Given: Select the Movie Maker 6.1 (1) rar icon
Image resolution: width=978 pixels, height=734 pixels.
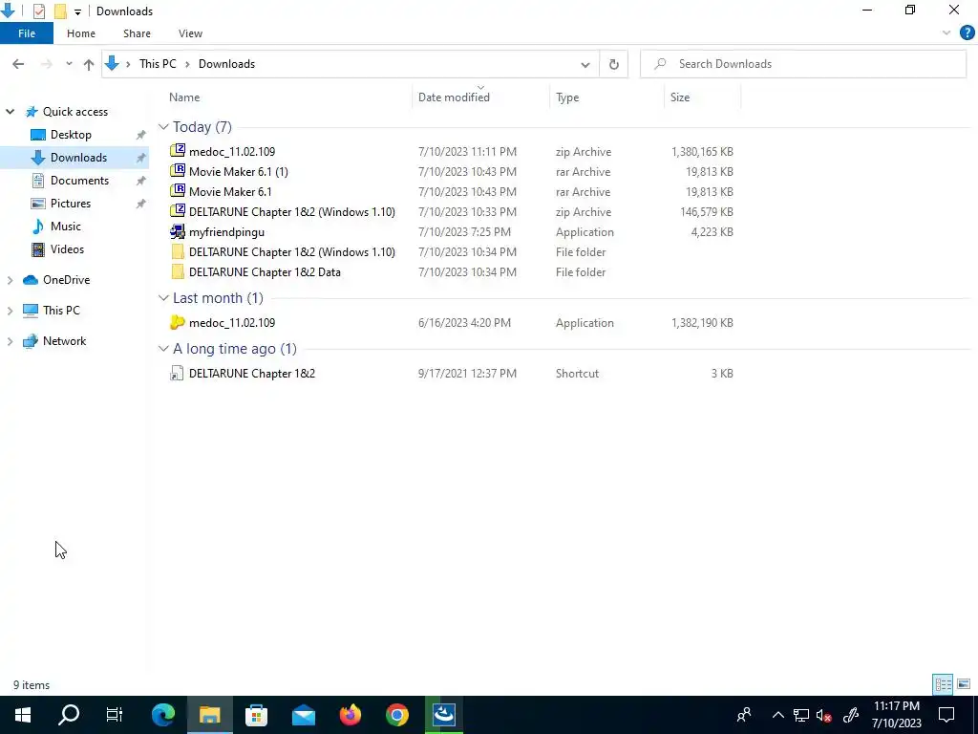Looking at the screenshot, I should tap(178, 170).
